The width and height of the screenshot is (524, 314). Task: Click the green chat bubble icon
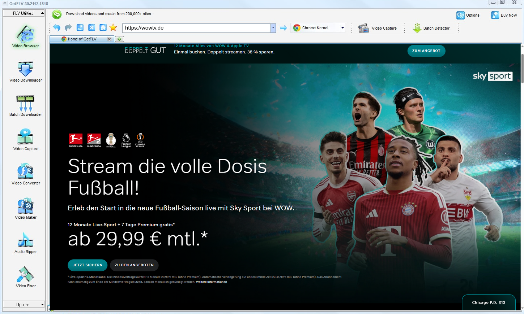(57, 14)
